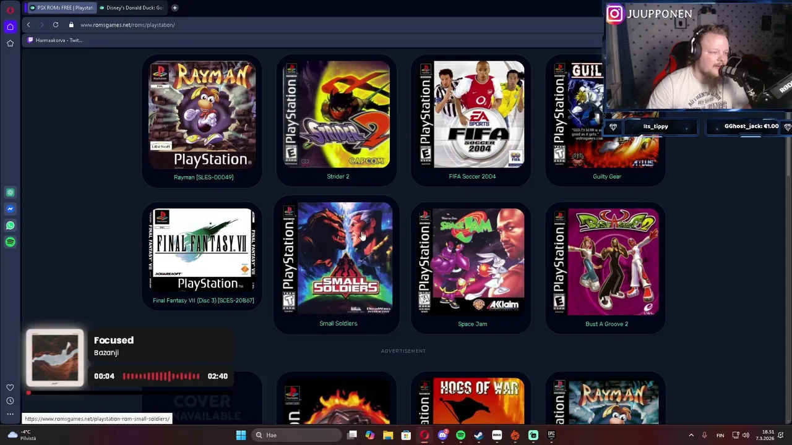Open Microsoft Store from taskbar
Screen dimensions: 792x445
pos(406,435)
